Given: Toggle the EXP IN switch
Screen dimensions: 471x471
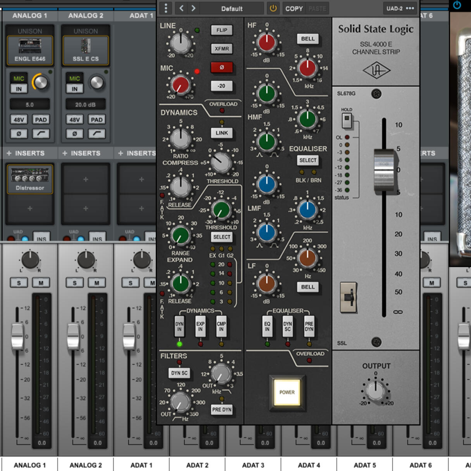Looking at the screenshot, I should [x=200, y=327].
